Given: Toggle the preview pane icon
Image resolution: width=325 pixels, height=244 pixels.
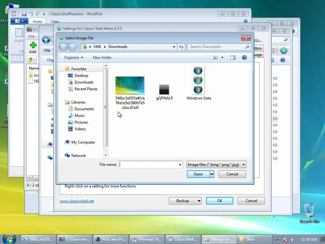Looking at the screenshot, I should pyautogui.click(x=233, y=58).
